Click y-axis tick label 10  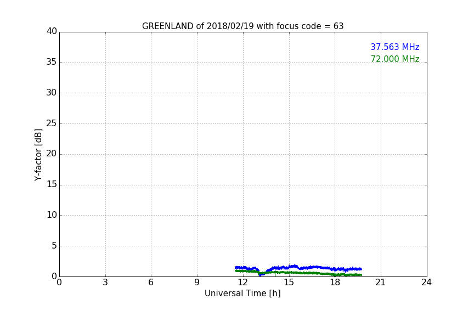point(52,215)
